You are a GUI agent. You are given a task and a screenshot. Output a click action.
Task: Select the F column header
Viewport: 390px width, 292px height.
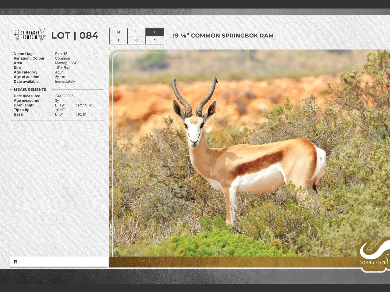coord(136,32)
